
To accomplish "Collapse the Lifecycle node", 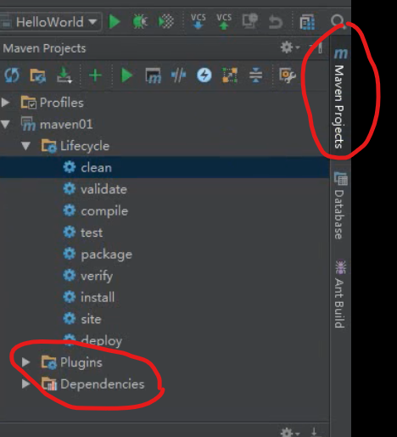I will (25, 146).
